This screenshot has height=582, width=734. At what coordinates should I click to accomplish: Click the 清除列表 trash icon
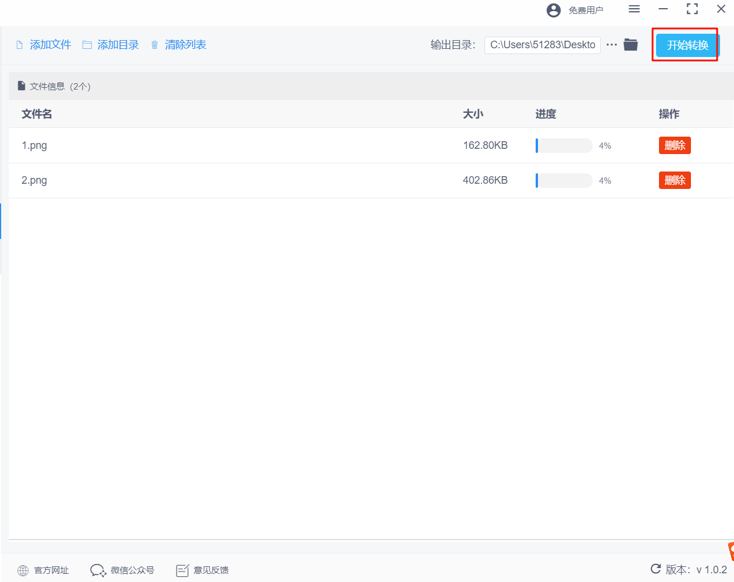tap(155, 45)
